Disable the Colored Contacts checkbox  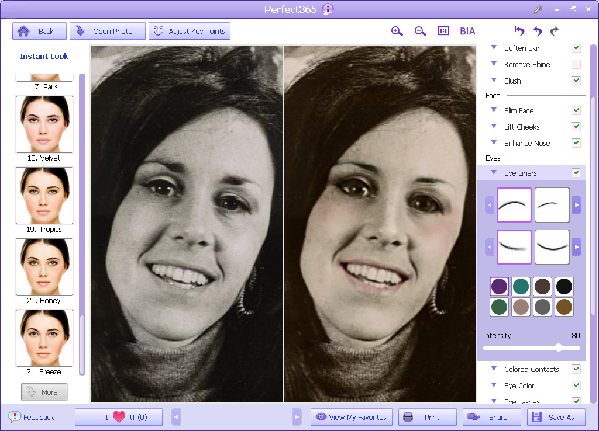click(576, 369)
